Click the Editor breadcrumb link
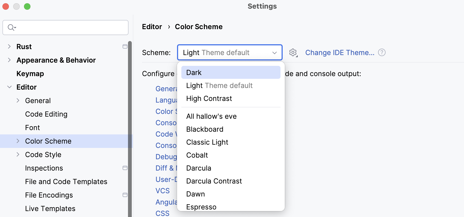This screenshot has height=217, width=464. pyautogui.click(x=152, y=26)
